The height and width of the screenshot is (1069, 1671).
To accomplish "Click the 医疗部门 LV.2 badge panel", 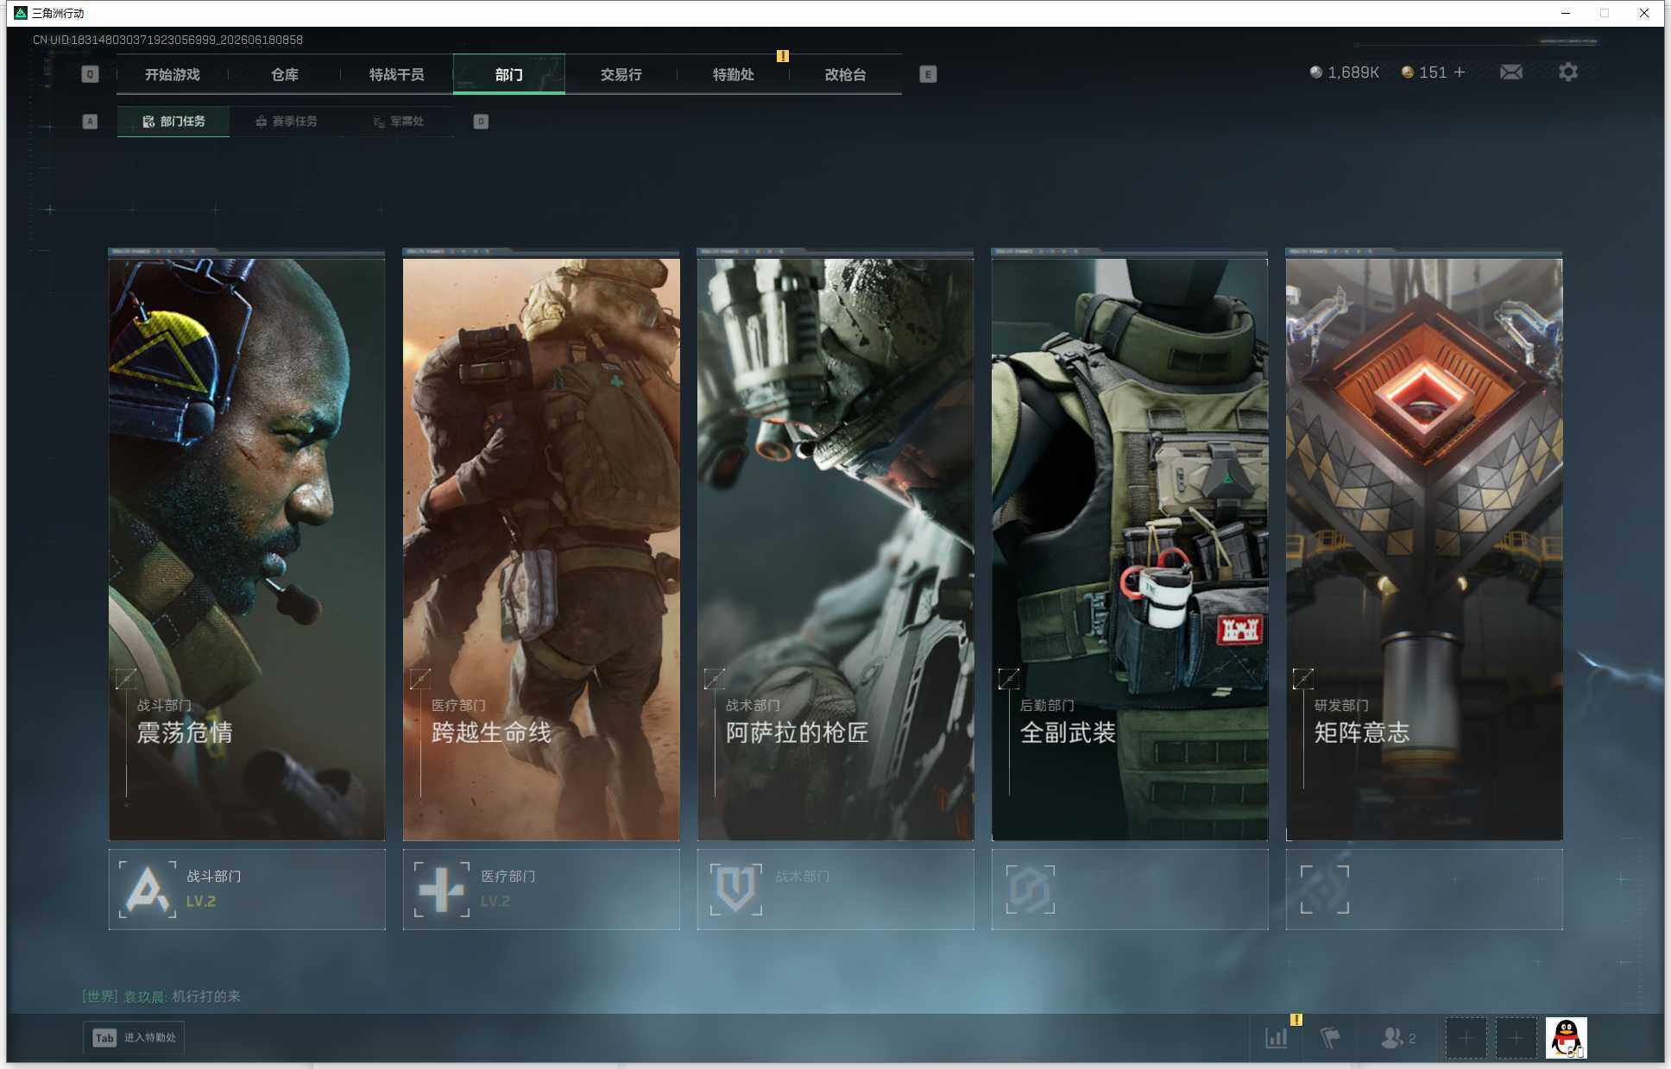I will click(x=541, y=890).
